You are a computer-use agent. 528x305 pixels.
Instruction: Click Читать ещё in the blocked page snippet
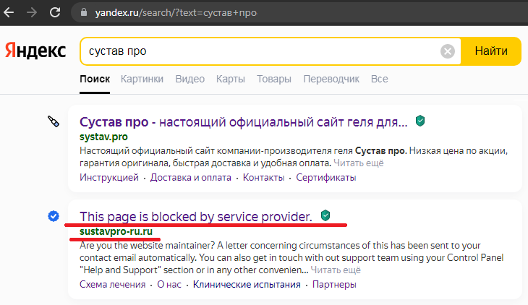tap(336, 270)
